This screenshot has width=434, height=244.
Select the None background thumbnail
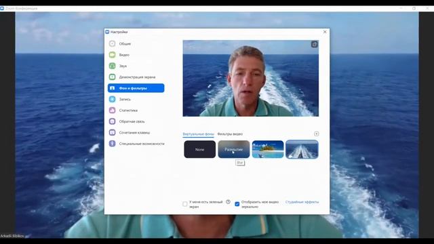pyautogui.click(x=199, y=149)
